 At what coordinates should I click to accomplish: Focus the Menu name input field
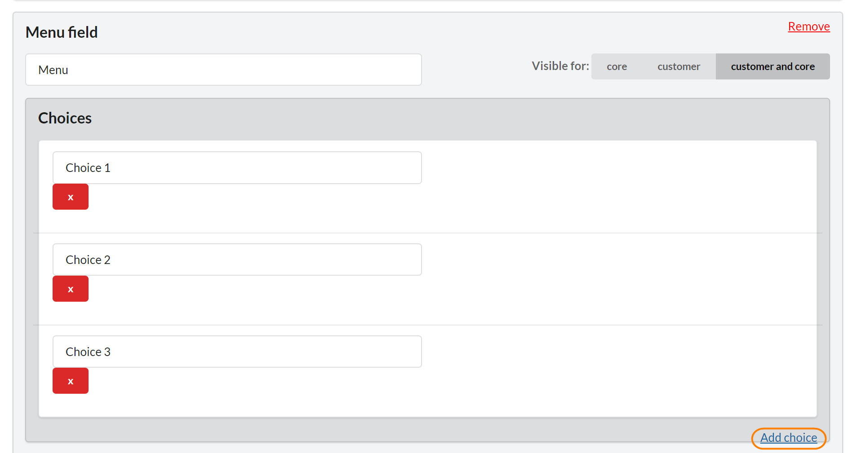point(223,70)
